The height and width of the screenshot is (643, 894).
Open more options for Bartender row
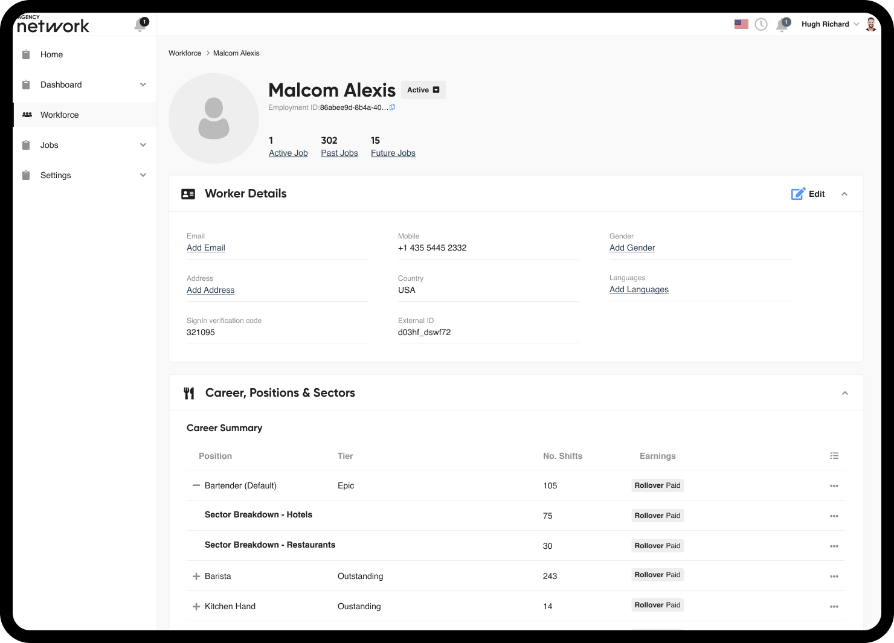(x=834, y=486)
